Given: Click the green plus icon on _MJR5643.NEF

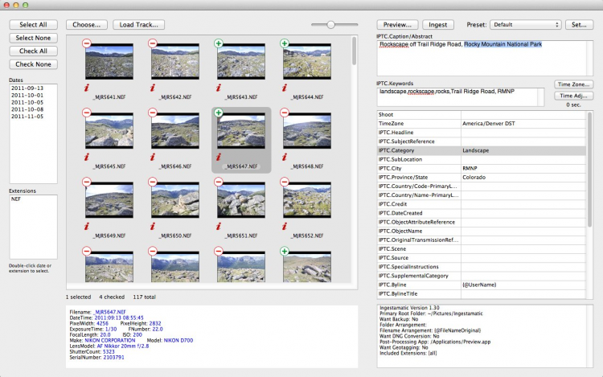Looking at the screenshot, I should click(x=218, y=43).
